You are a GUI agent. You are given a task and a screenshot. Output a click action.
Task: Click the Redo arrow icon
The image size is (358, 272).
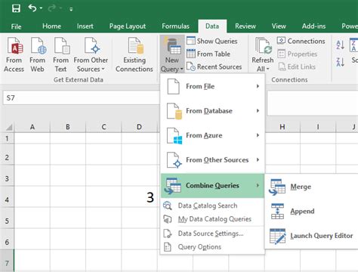pos(52,8)
